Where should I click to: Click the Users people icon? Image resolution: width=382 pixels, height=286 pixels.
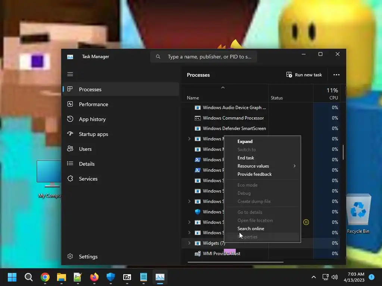coord(70,149)
